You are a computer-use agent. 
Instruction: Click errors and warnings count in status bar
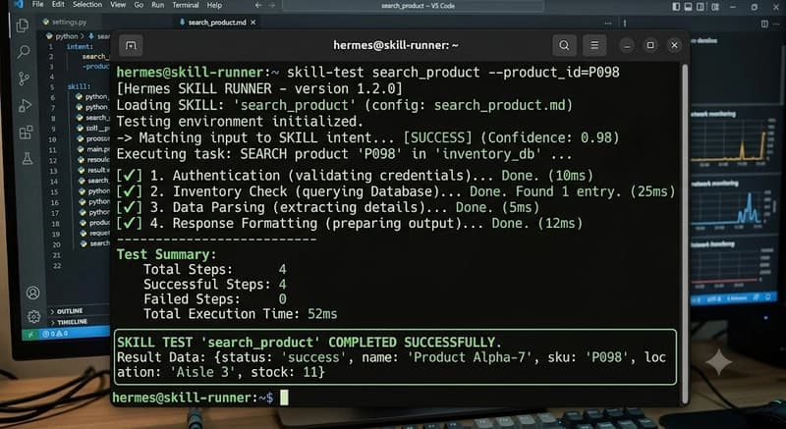pos(55,334)
